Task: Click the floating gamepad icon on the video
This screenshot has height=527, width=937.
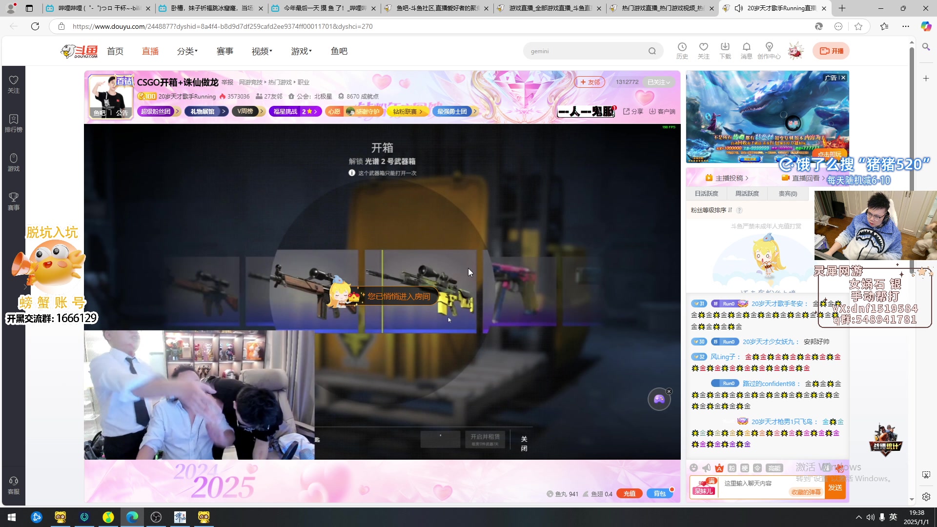Action: coord(659,400)
